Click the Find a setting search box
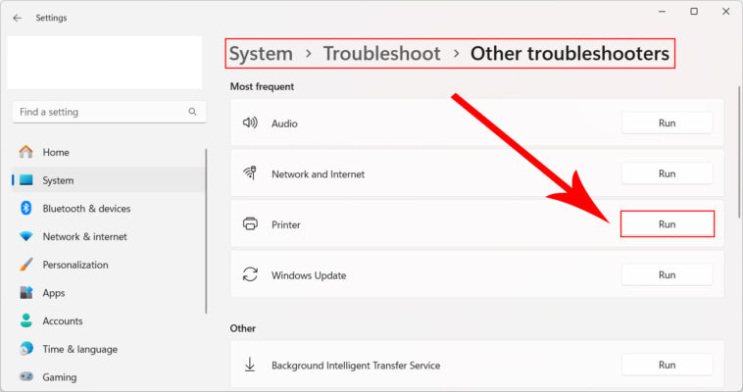 tap(109, 112)
